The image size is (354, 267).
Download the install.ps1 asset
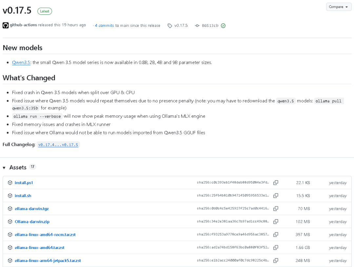24,182
